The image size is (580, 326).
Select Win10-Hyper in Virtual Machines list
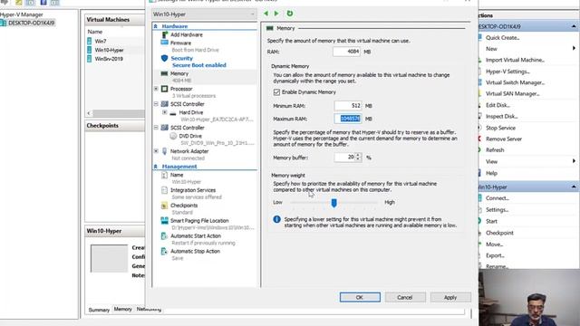[x=109, y=50]
